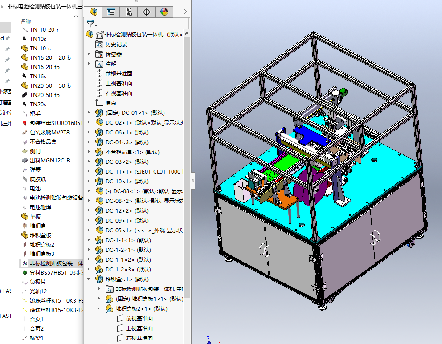Select the DC-12<2> assembly icon

click(x=99, y=210)
